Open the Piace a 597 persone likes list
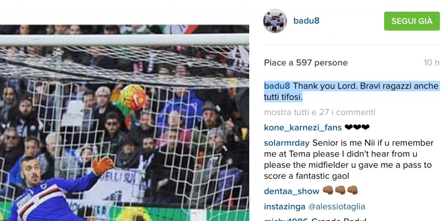 306,63
